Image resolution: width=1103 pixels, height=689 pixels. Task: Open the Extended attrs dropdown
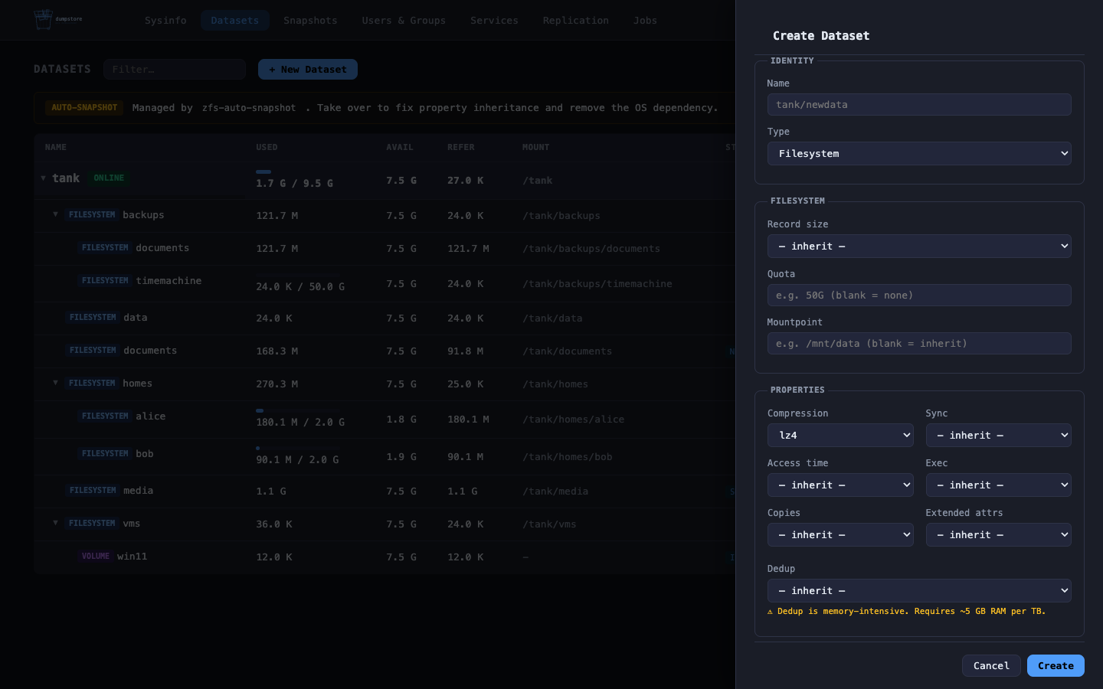[999, 534]
